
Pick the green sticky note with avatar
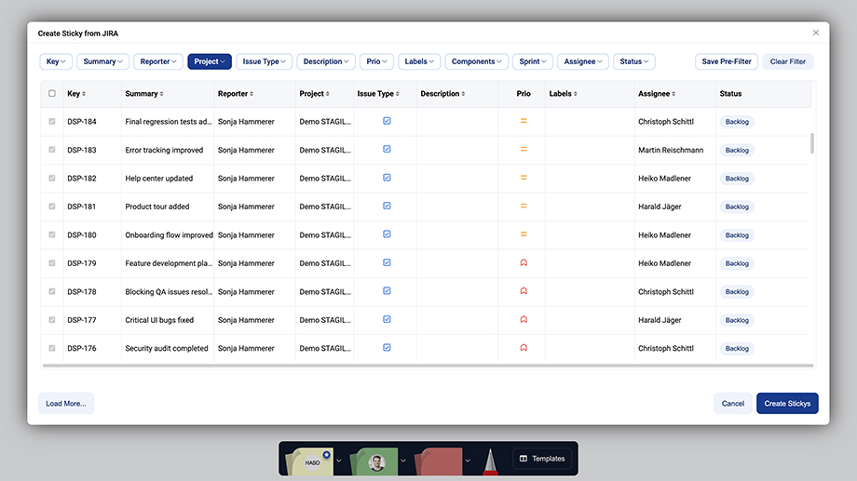(375, 461)
